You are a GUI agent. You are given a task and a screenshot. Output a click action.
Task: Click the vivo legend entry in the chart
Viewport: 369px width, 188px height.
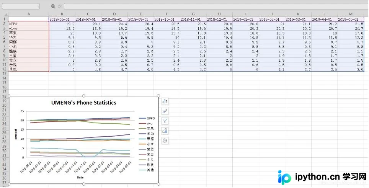[146, 124]
